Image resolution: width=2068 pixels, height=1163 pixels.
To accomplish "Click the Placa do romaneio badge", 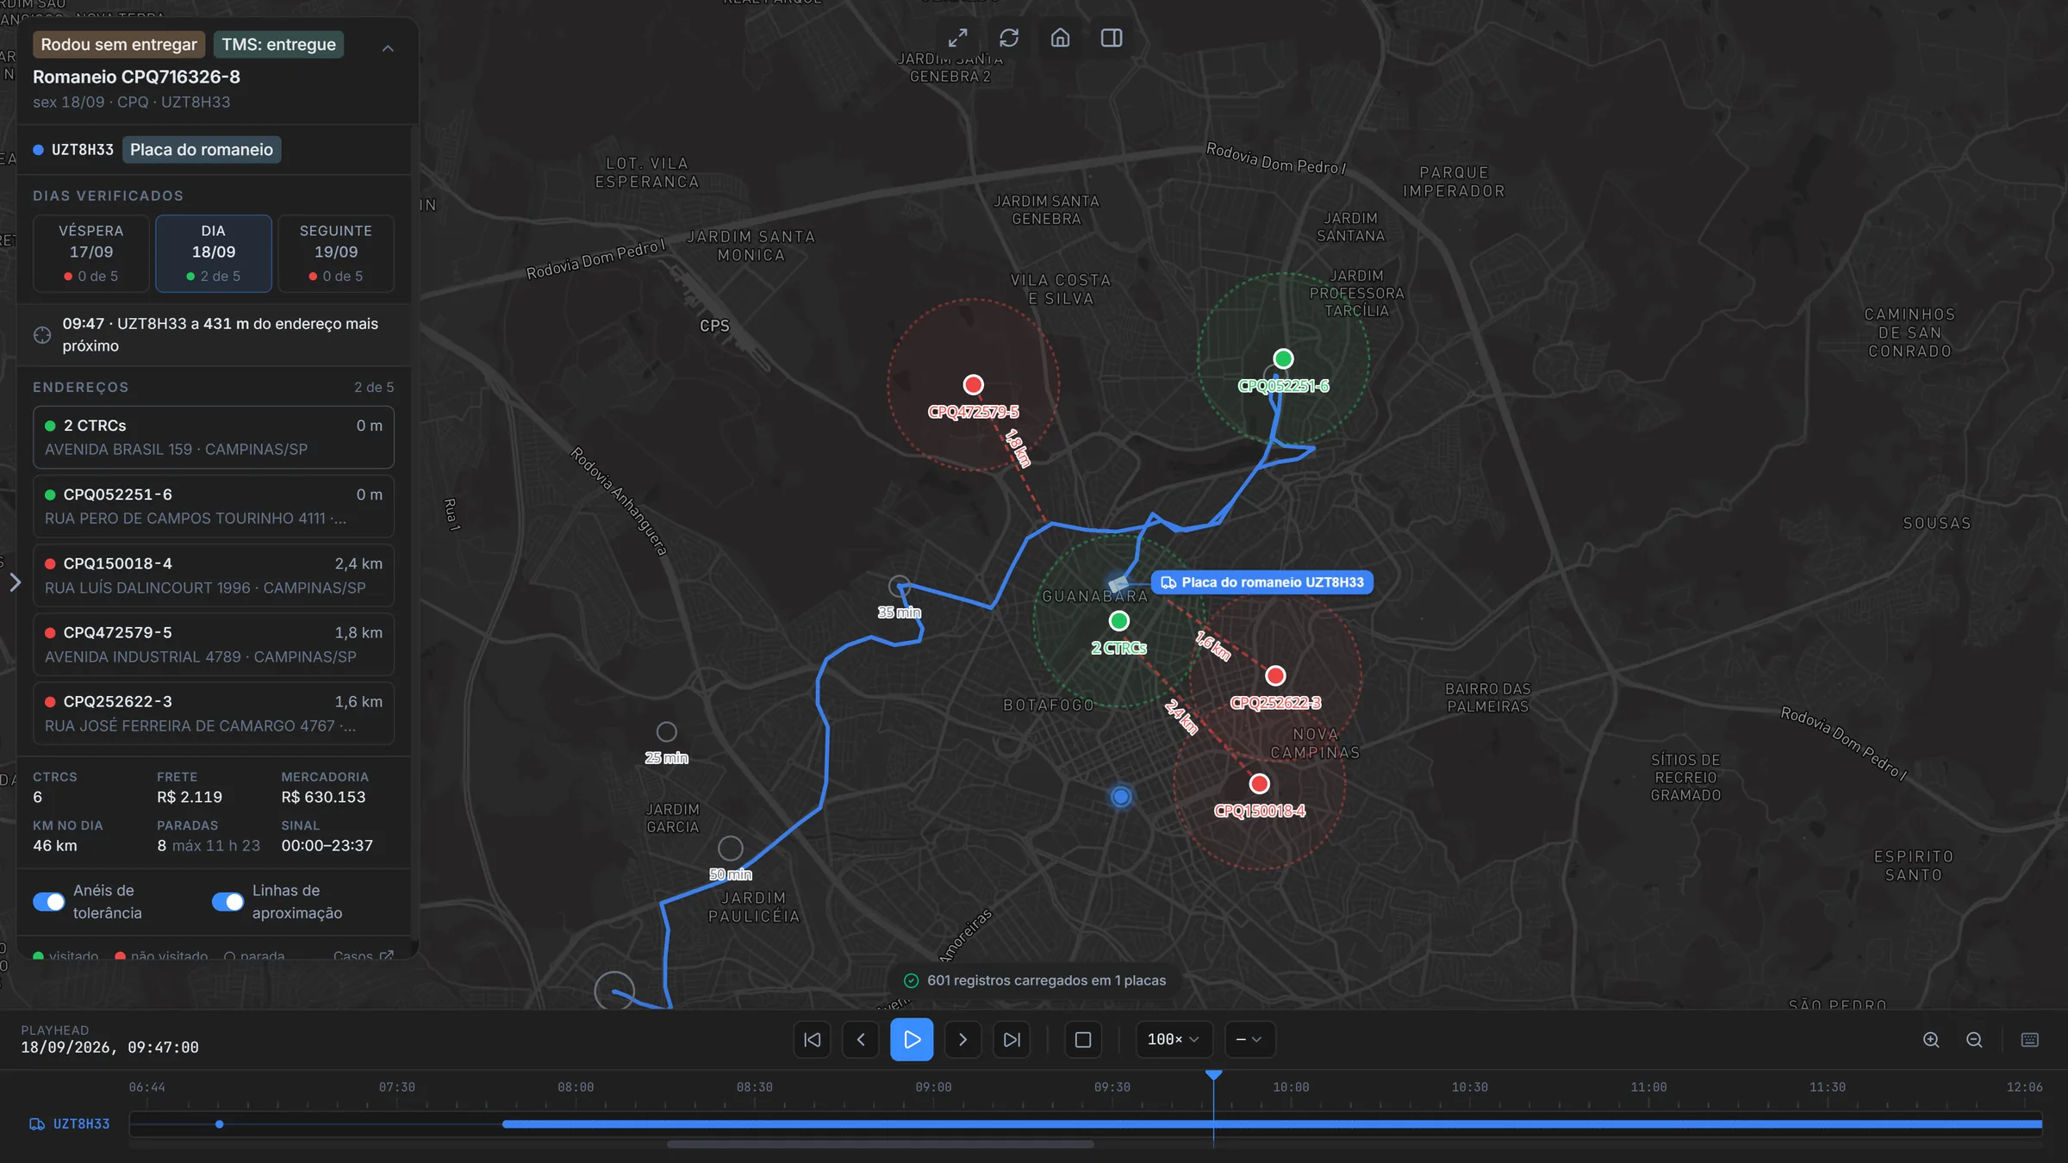I will coord(202,150).
